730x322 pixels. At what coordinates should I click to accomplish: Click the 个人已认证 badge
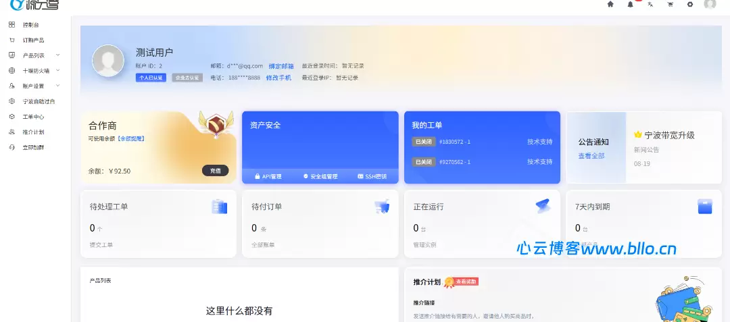click(x=151, y=78)
